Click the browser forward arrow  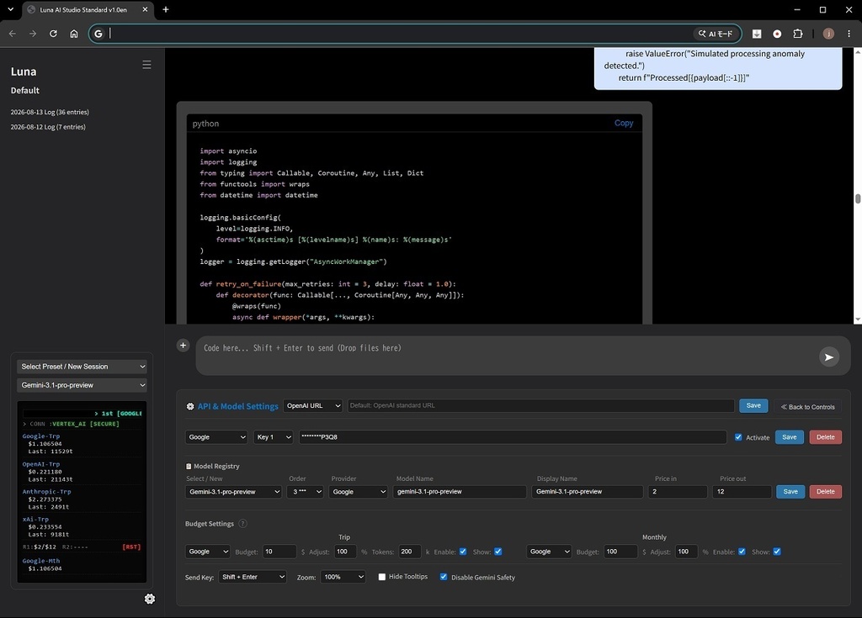pos(33,34)
